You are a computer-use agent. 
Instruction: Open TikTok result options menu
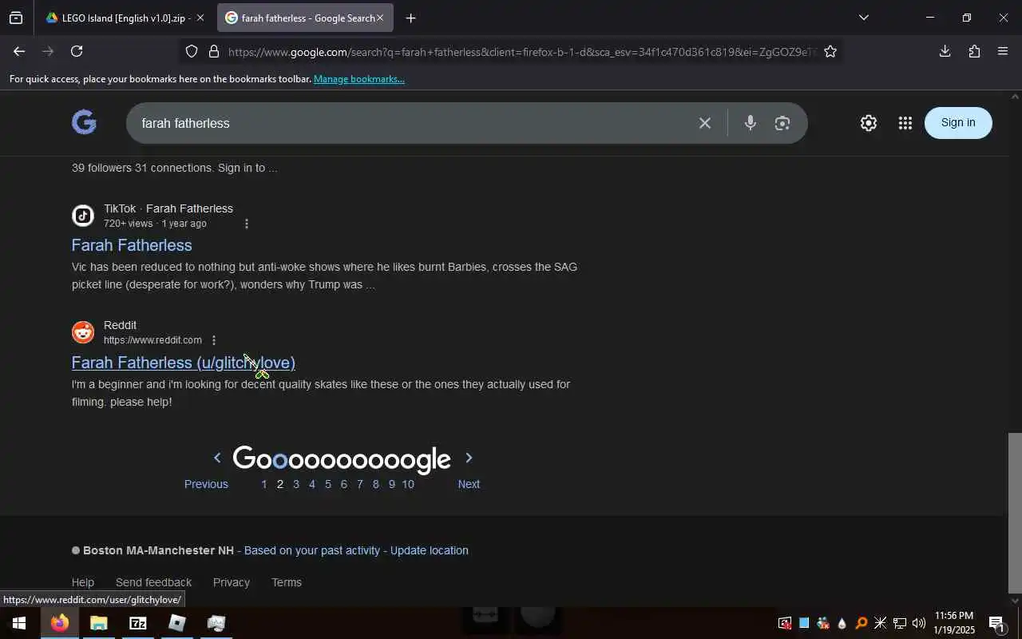click(x=246, y=224)
